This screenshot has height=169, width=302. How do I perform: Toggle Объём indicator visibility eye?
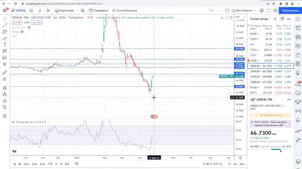click(22, 32)
